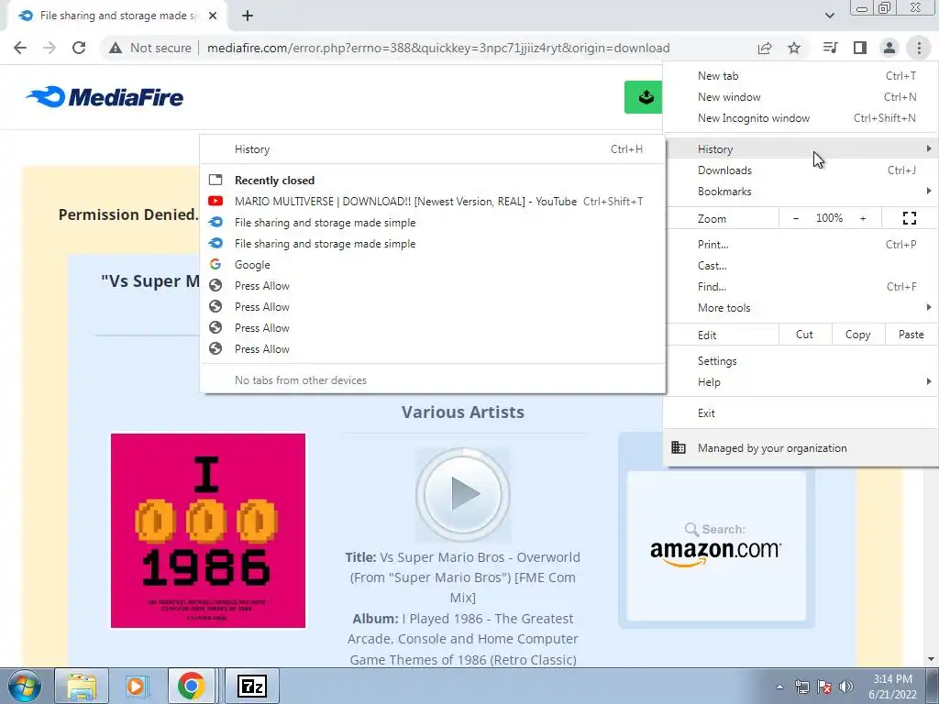Screen dimensions: 939x704
Task: Reopen the last Press Allow entry
Action: [433, 349]
